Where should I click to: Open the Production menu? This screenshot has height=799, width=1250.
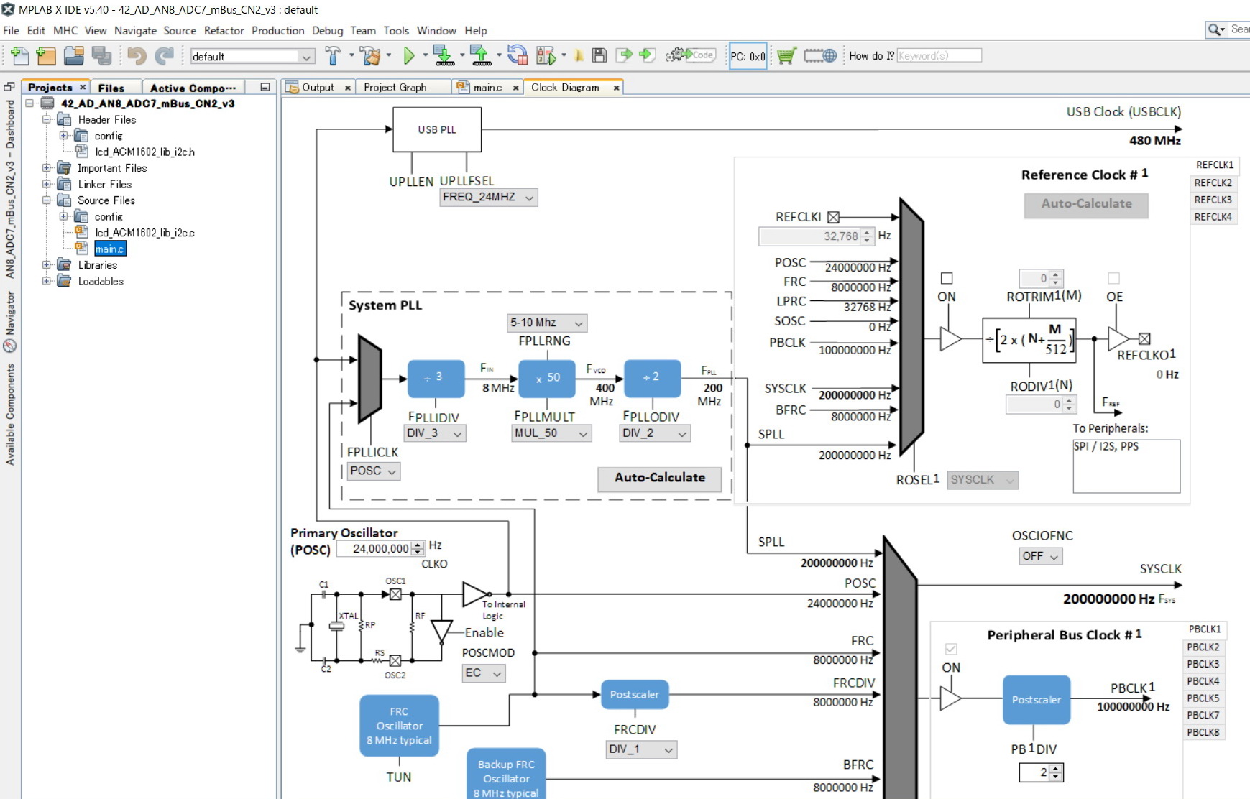click(x=278, y=30)
